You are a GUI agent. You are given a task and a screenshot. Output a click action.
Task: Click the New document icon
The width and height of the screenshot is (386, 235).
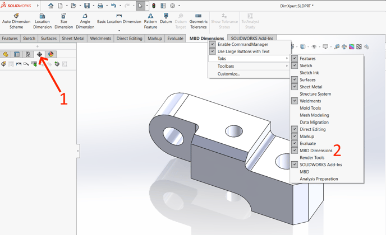tap(61, 6)
